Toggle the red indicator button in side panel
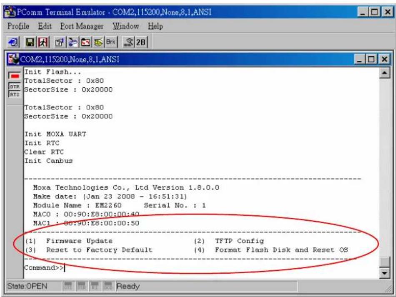396x297 pixels. (x=15, y=76)
